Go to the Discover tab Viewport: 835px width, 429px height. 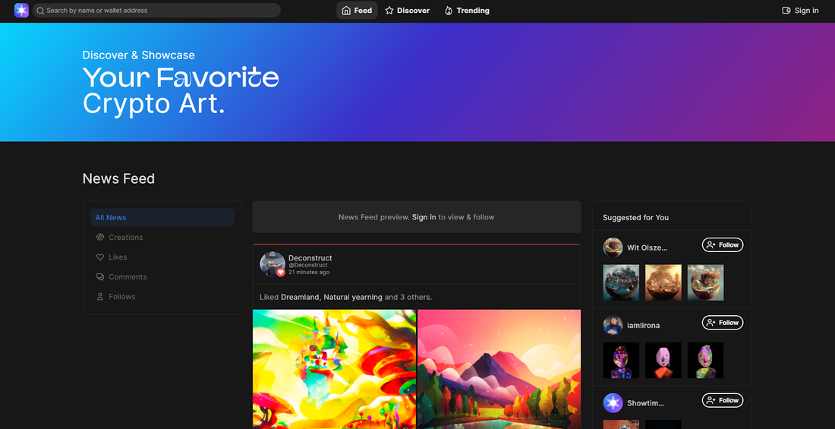click(408, 11)
